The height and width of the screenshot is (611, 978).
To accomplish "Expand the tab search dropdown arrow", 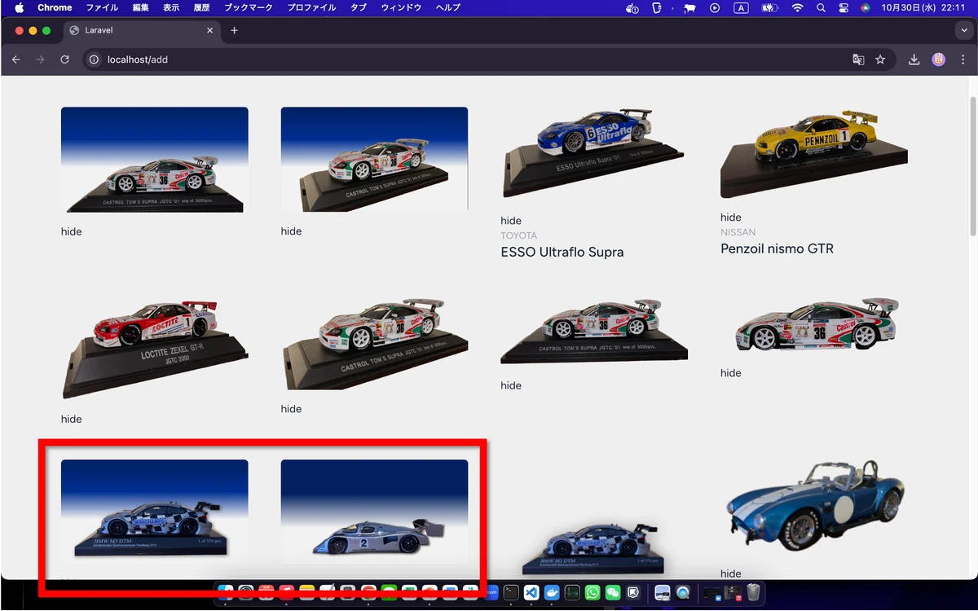I will 965,30.
